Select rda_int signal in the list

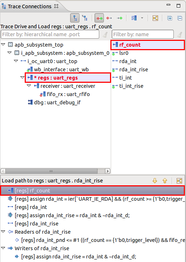pos(128,61)
